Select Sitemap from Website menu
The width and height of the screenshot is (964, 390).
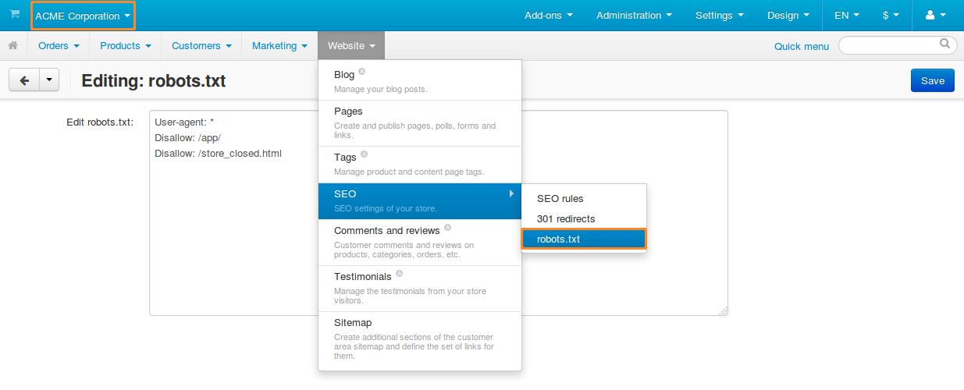click(420, 339)
